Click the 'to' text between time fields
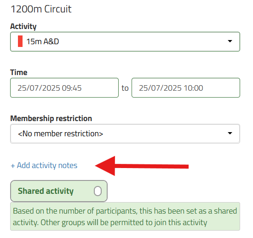Image resolution: width=253 pixels, height=238 pixels. (125, 88)
